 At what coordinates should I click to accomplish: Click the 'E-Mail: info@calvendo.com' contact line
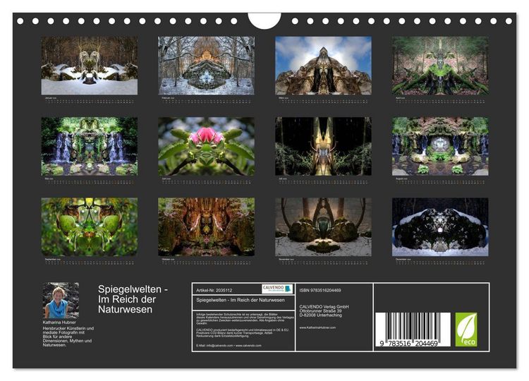[x=229, y=346]
